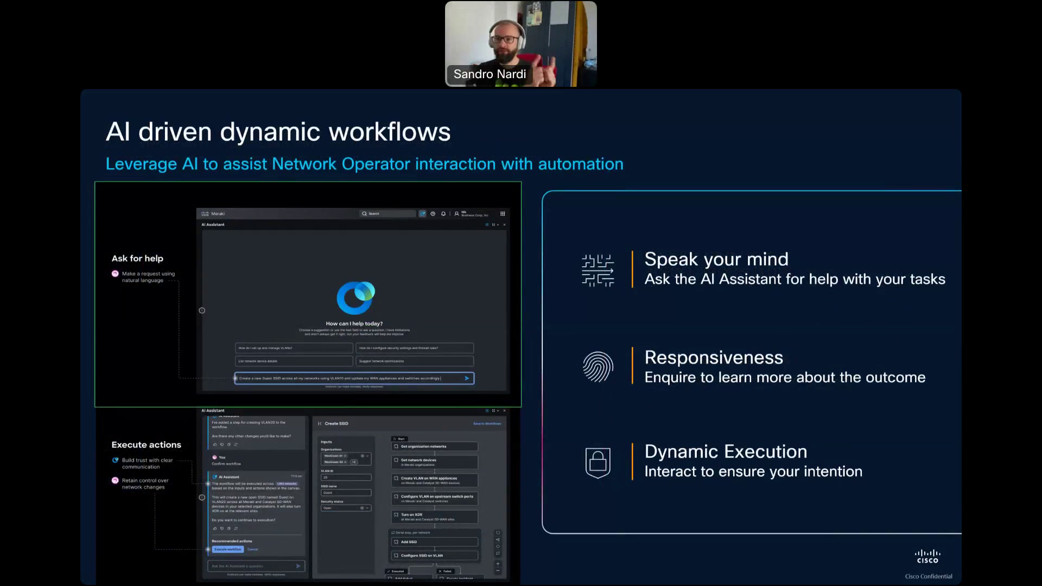1042x586 pixels.
Task: Select suggestion 'List network device details'
Action: 294,361
